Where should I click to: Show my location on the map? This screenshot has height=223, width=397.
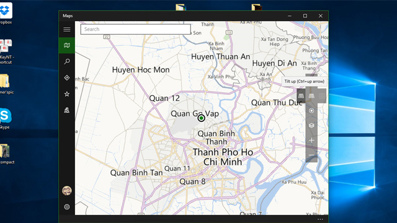click(x=311, y=111)
